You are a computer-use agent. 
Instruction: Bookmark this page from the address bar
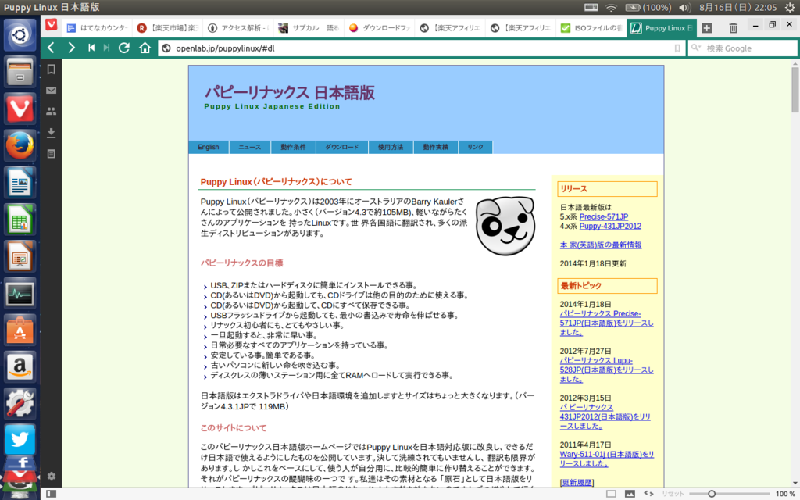click(677, 48)
